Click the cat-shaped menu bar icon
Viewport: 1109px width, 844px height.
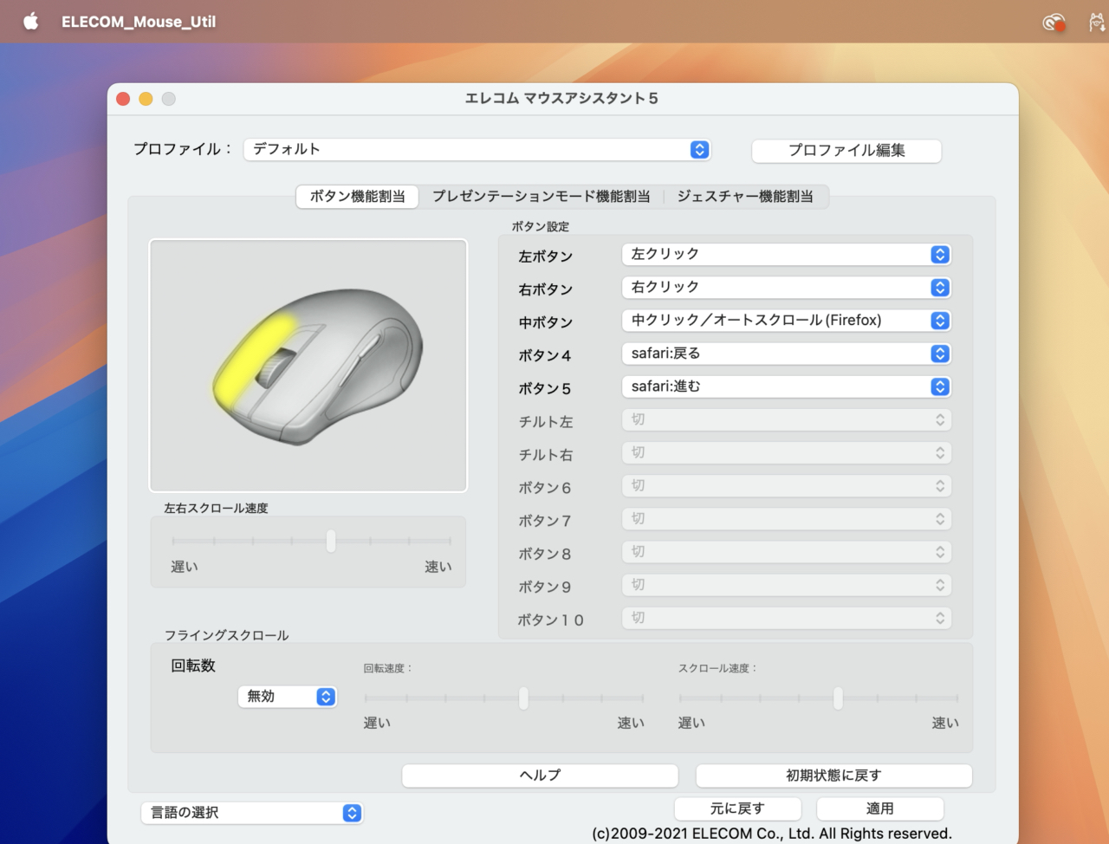[x=1097, y=23]
